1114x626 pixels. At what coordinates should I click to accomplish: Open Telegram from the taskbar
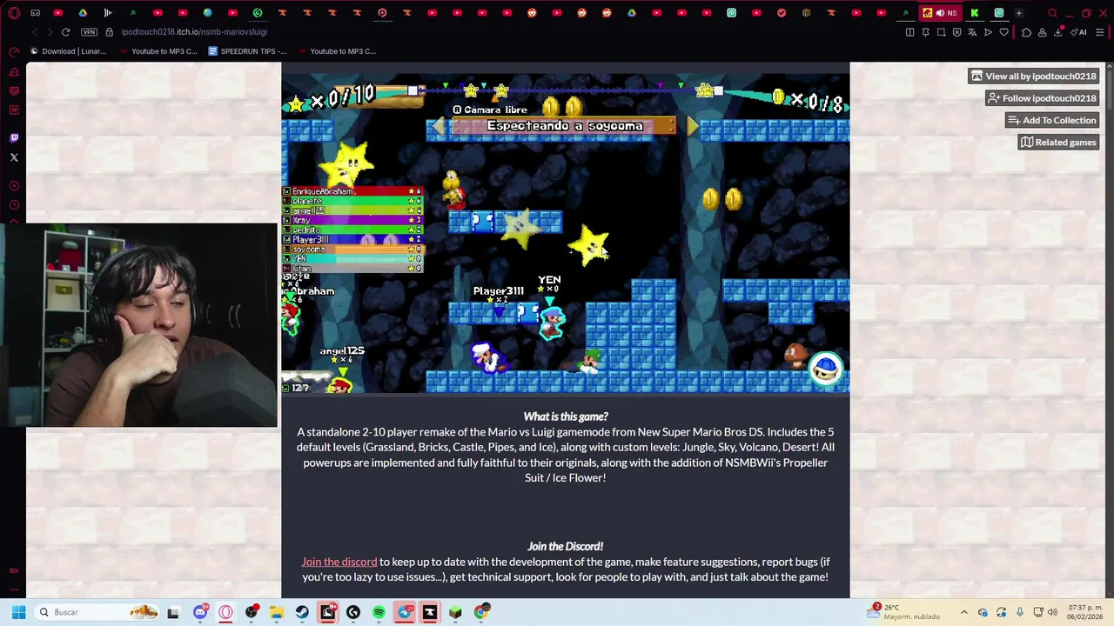(405, 612)
